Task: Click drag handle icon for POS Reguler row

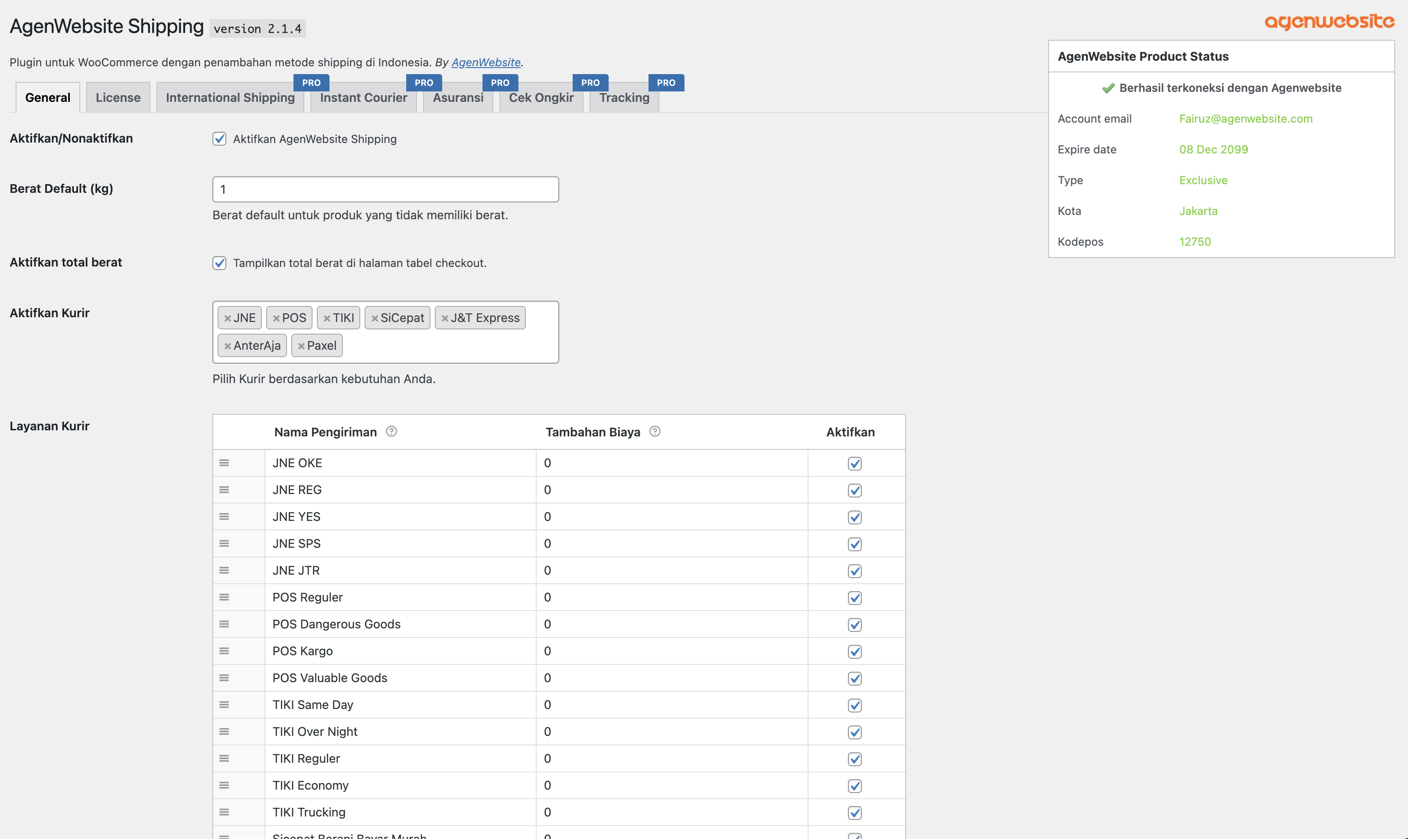Action: pyautogui.click(x=224, y=597)
